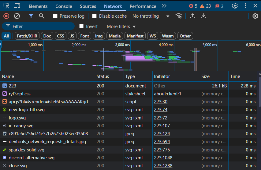Screen dimensions: 261x170
Task: Enable the Preserve log checkbox
Action: (55, 16)
